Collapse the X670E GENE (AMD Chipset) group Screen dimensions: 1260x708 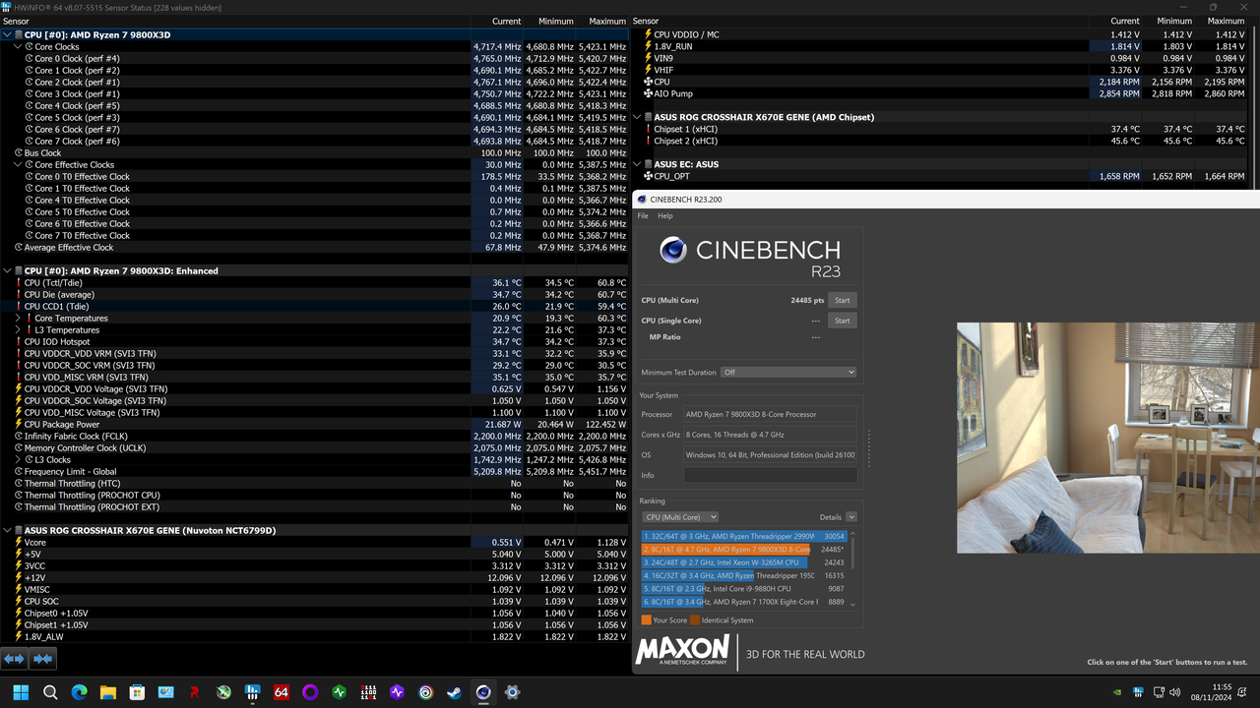pos(638,117)
